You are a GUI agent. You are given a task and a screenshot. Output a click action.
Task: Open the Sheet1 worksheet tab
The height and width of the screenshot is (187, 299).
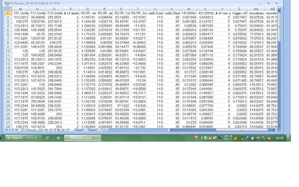(x=79, y=130)
